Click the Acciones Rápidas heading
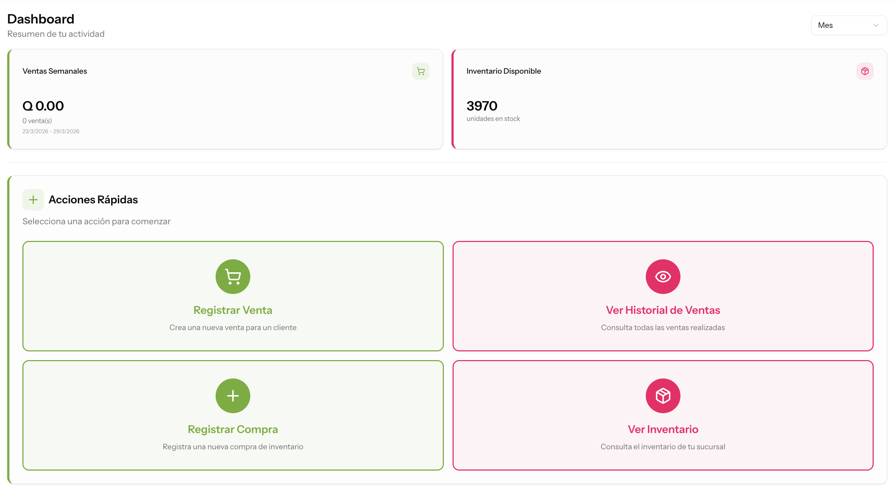This screenshot has width=895, height=489. click(93, 200)
